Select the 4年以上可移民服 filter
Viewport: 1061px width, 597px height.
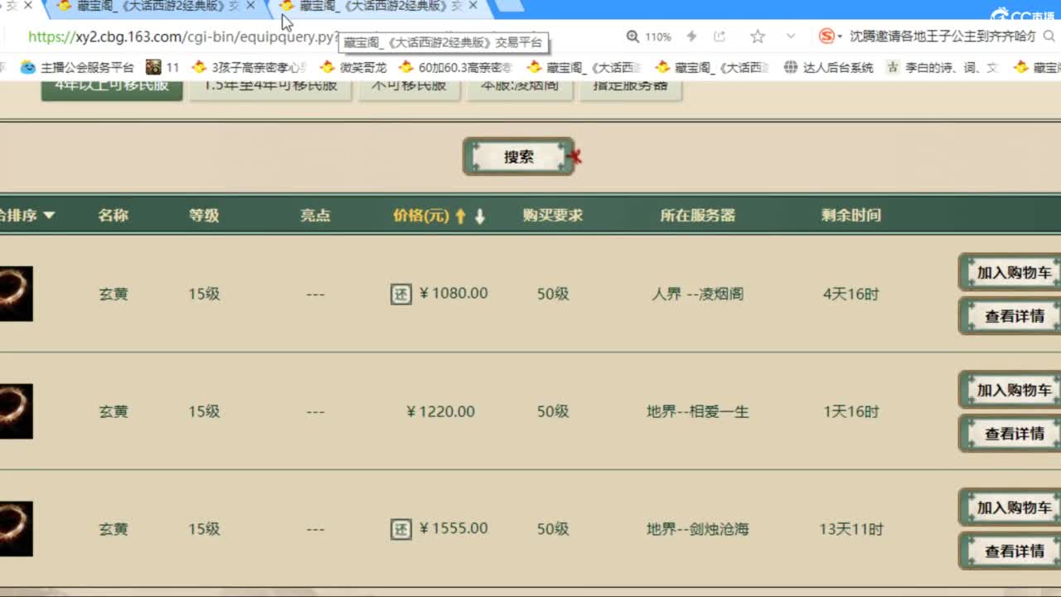(x=112, y=89)
